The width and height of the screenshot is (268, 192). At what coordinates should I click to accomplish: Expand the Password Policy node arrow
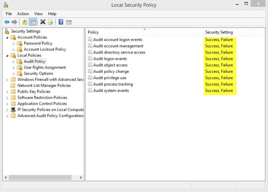[x=14, y=44]
